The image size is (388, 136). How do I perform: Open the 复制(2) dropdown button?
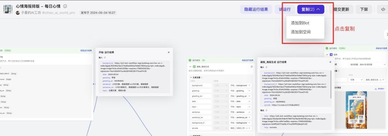(311, 9)
